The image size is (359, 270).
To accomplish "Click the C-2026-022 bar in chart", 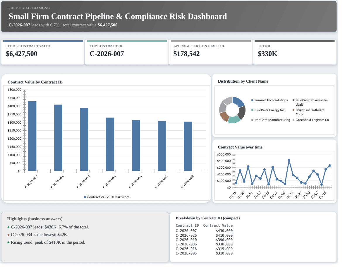I will pos(188,146).
